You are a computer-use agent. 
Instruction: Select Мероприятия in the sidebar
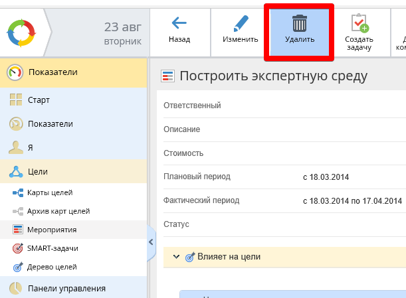tap(51, 230)
